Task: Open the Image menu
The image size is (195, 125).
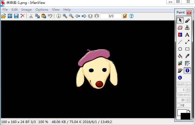Action: tap(26, 10)
